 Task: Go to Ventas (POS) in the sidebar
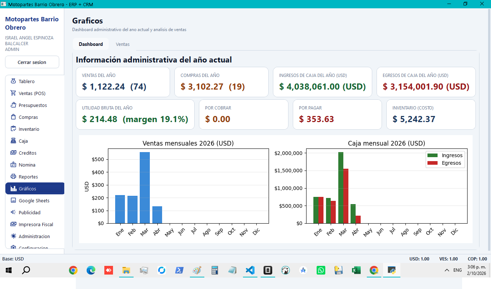(35, 93)
